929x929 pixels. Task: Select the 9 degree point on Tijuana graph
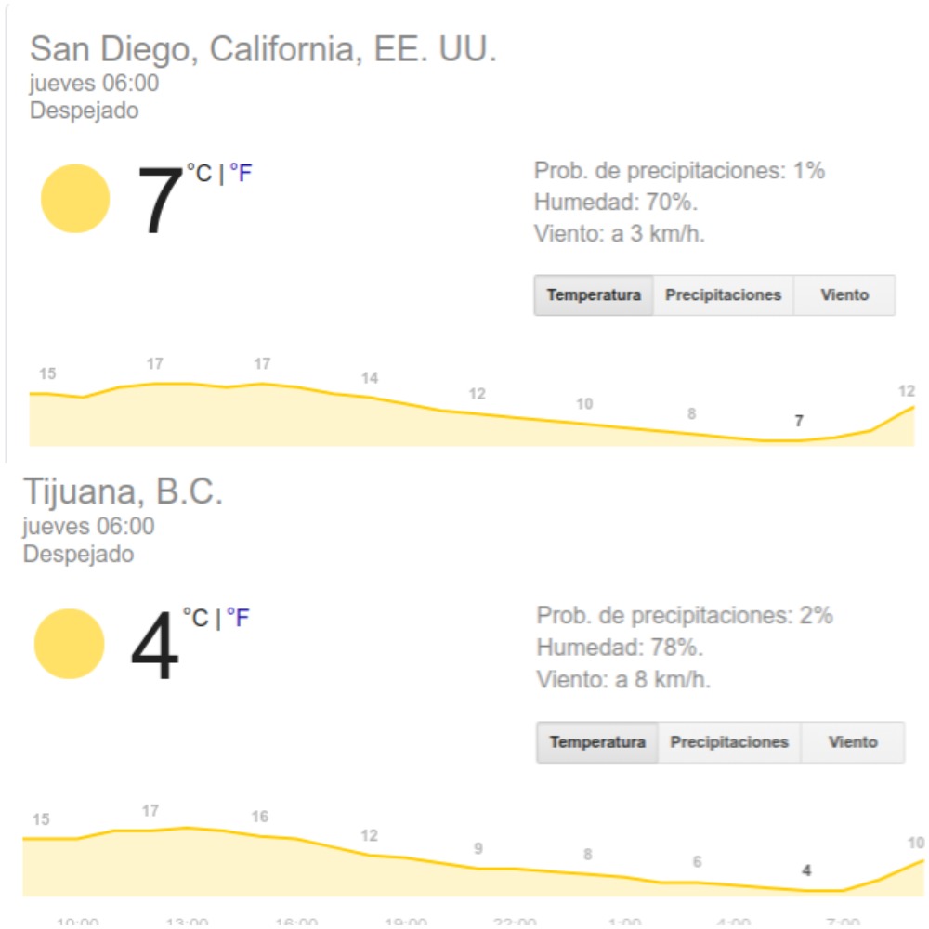click(478, 848)
